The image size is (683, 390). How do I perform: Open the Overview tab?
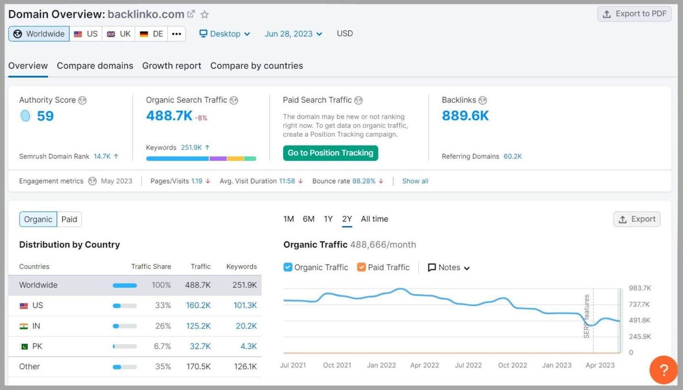(28, 66)
